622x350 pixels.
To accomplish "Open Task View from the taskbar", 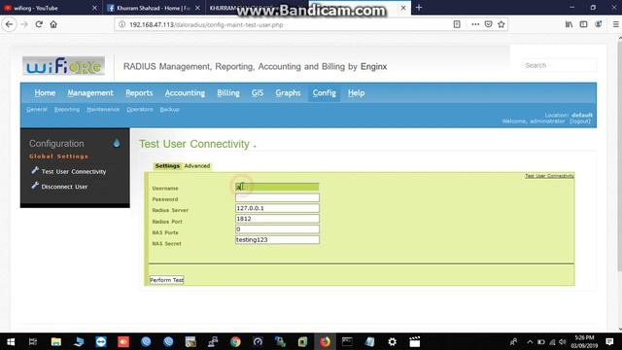I will [33, 341].
